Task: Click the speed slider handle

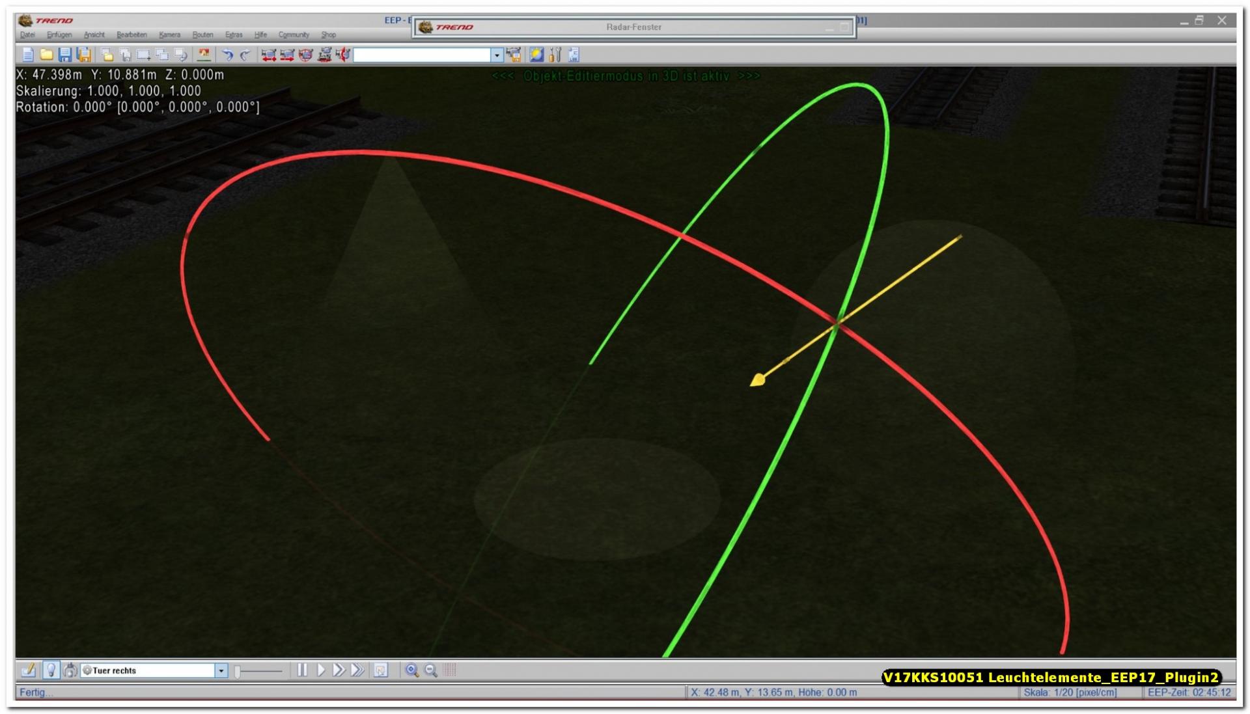Action: pyautogui.click(x=238, y=671)
